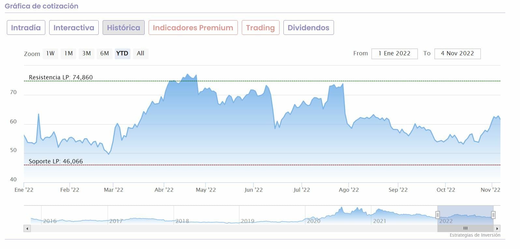Open Indicadores Premium tab
This screenshot has height=249, width=520.
coord(193,28)
